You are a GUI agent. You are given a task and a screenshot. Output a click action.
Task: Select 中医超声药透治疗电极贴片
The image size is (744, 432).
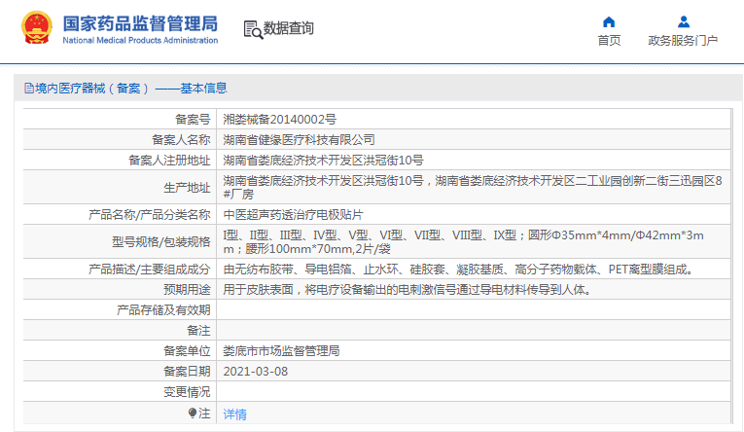click(x=293, y=215)
